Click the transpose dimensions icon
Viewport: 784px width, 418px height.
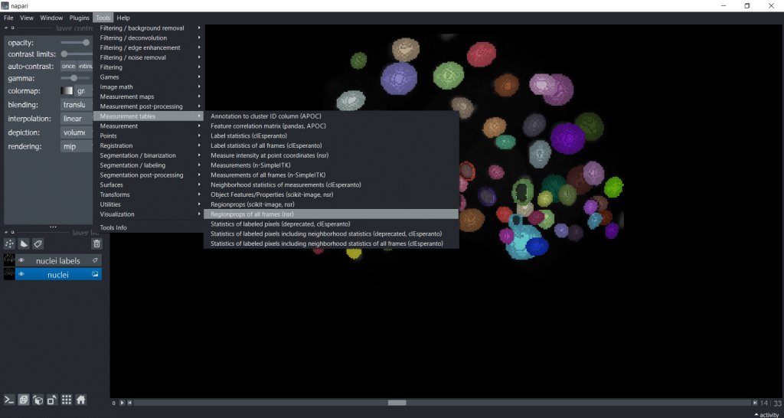(51, 400)
